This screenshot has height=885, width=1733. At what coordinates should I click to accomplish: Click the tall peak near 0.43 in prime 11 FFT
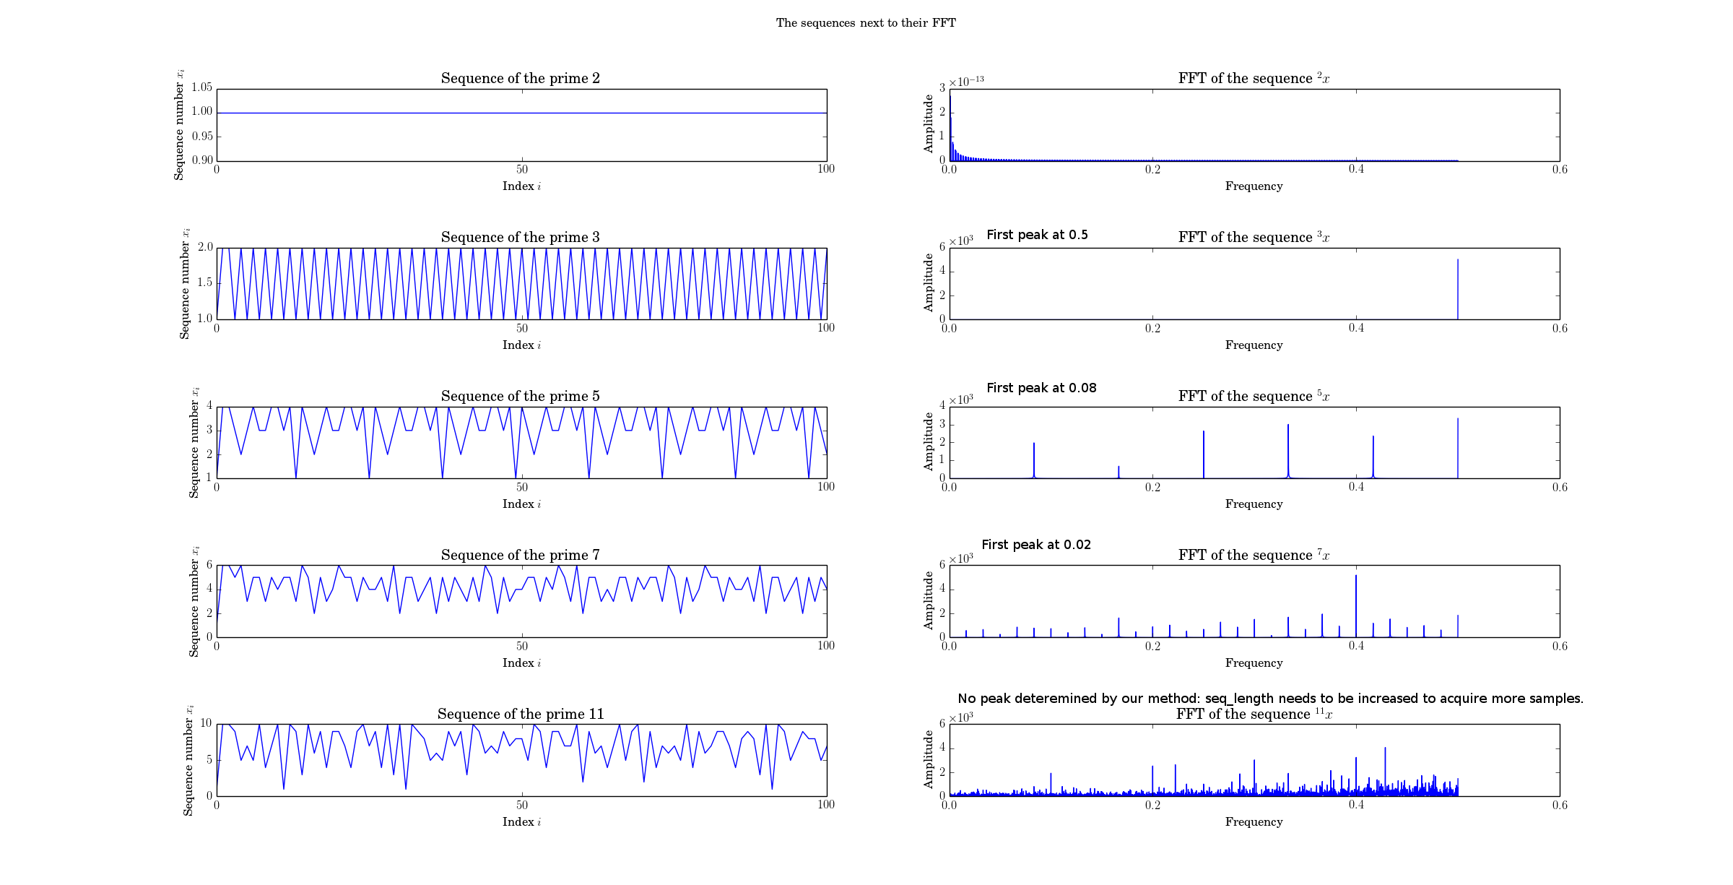pos(1385,770)
